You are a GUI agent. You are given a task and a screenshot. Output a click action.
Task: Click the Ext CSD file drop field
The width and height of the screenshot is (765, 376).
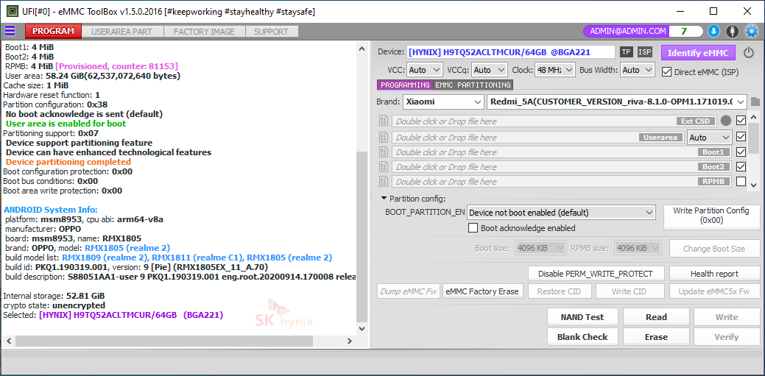tap(555, 121)
